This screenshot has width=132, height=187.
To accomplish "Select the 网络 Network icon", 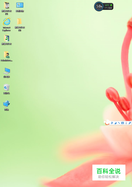I will (x=7, y=105).
